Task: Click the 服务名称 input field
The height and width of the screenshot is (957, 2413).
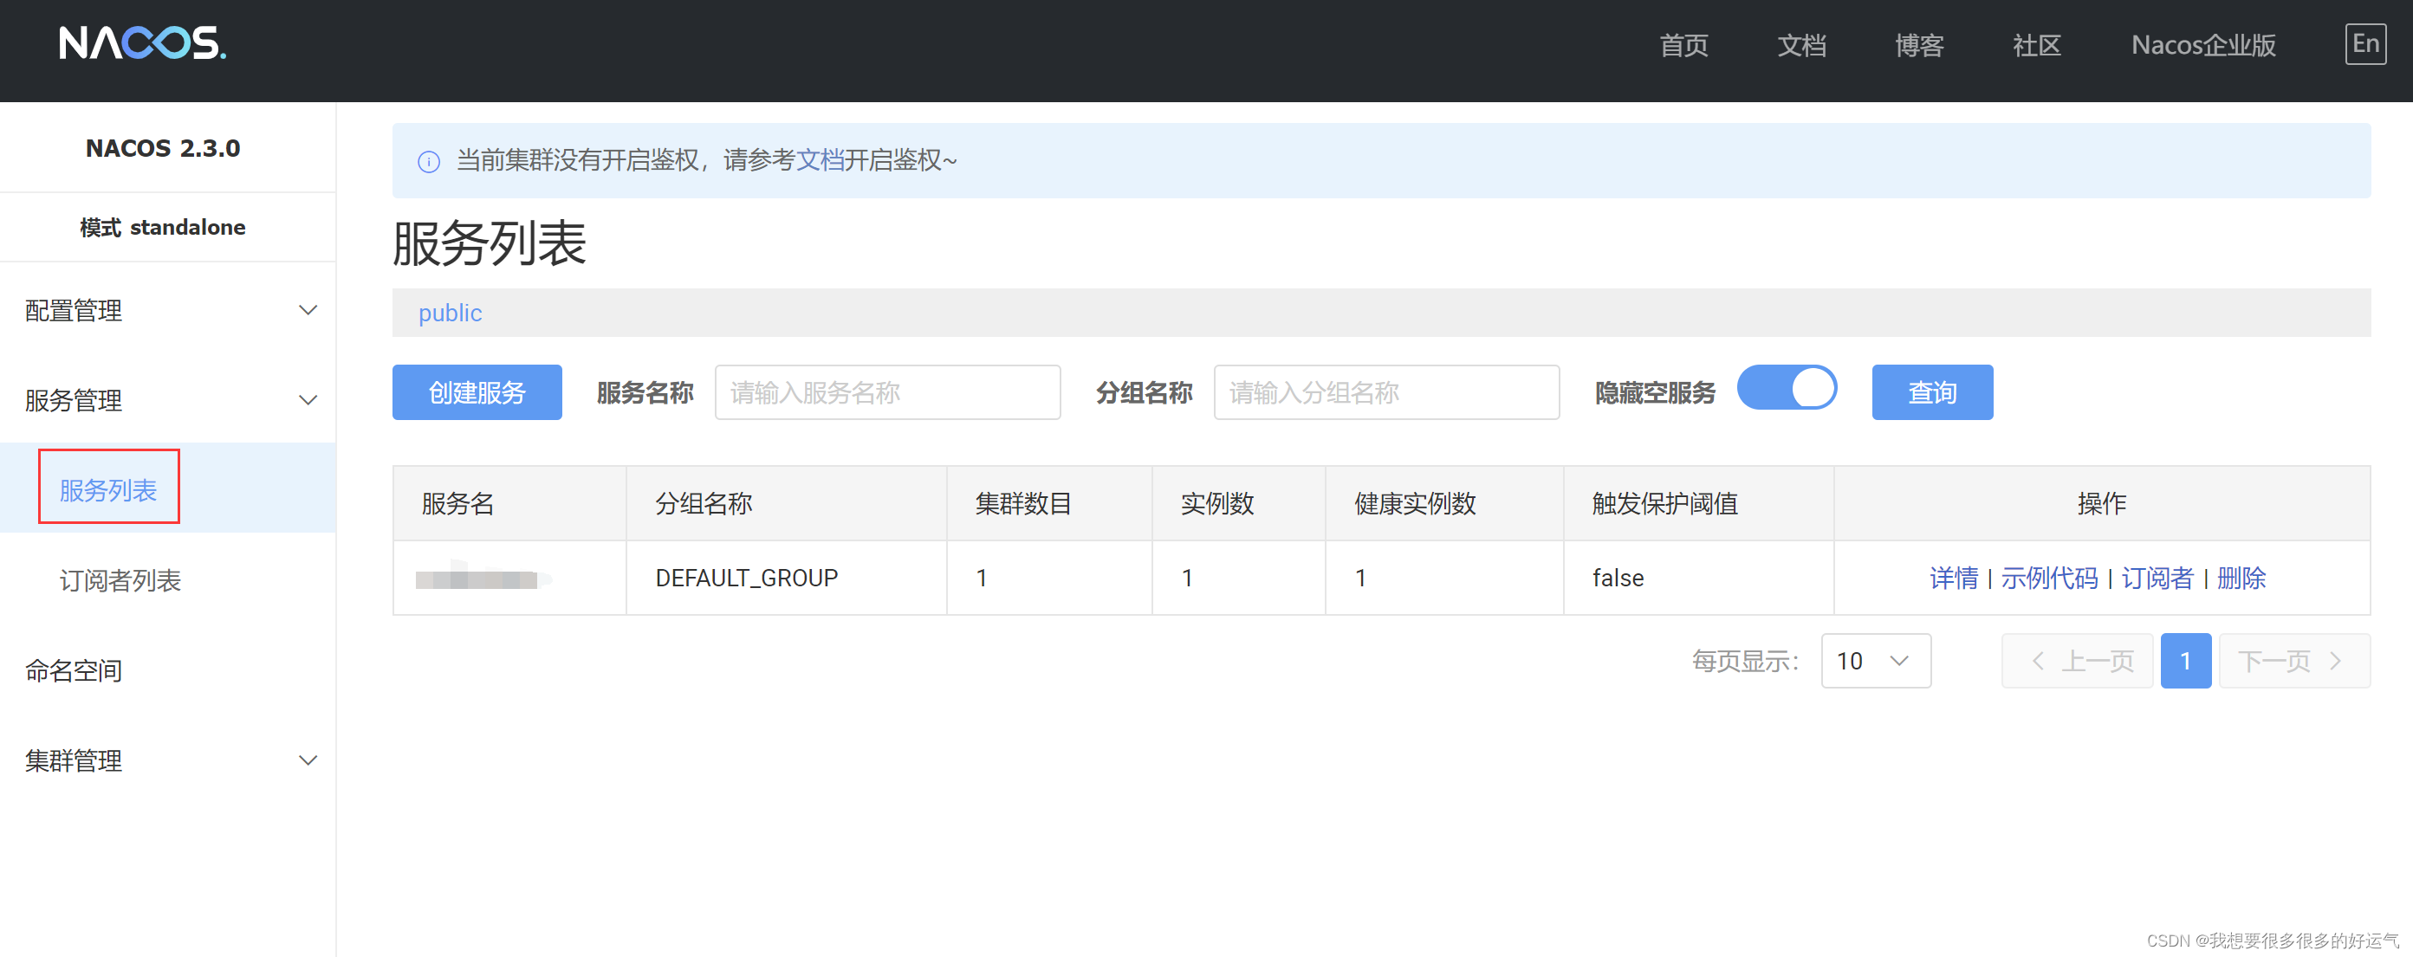Action: 886,392
